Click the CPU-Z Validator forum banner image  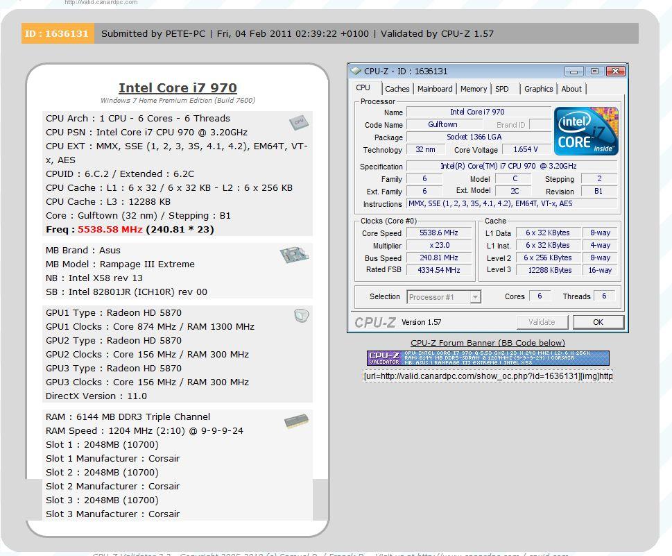point(488,357)
